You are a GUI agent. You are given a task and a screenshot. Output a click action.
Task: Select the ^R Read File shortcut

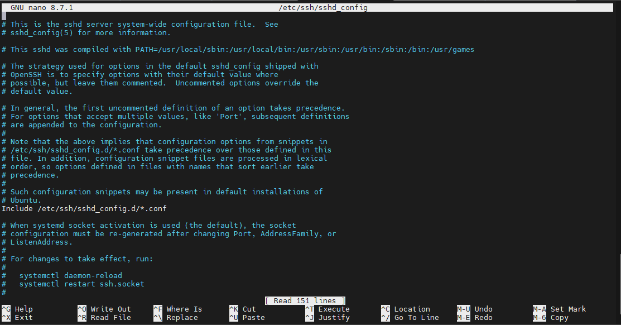point(104,318)
